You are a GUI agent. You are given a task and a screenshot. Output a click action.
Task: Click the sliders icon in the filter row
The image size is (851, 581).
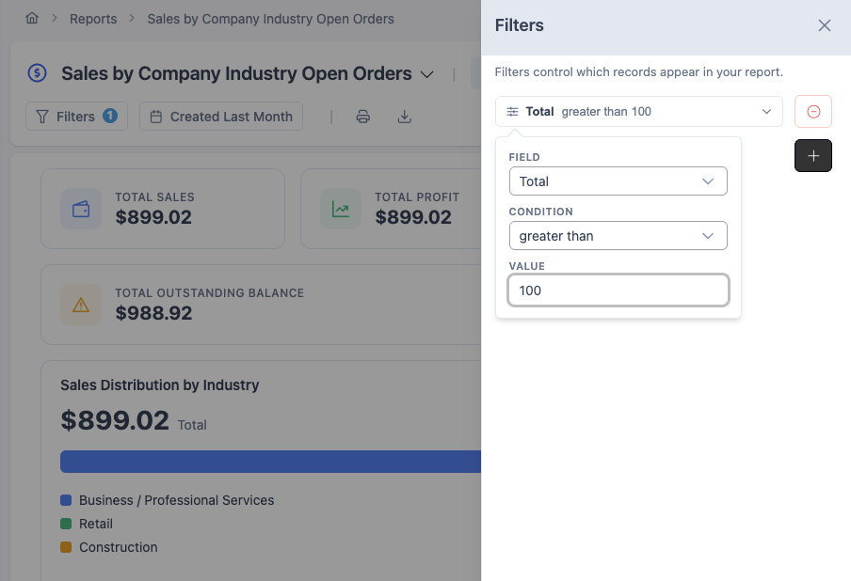(512, 112)
